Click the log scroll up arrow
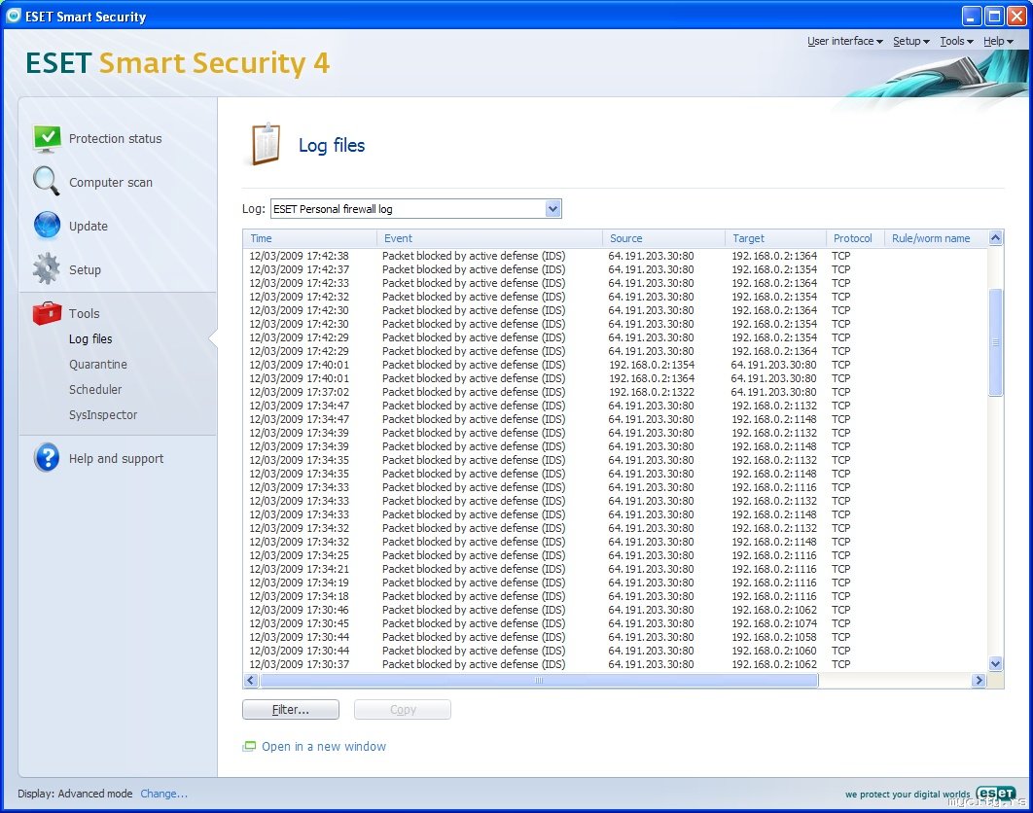 [x=995, y=238]
